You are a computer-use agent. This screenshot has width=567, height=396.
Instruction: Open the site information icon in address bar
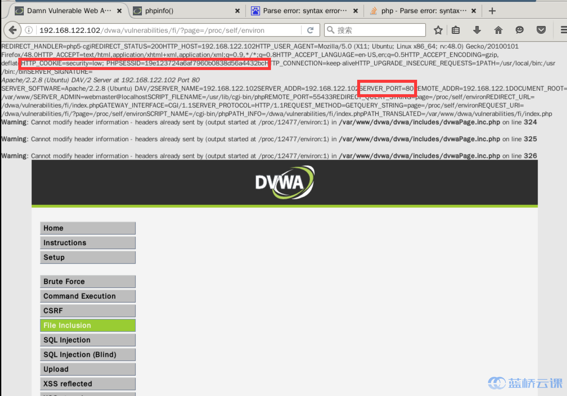[x=28, y=30]
